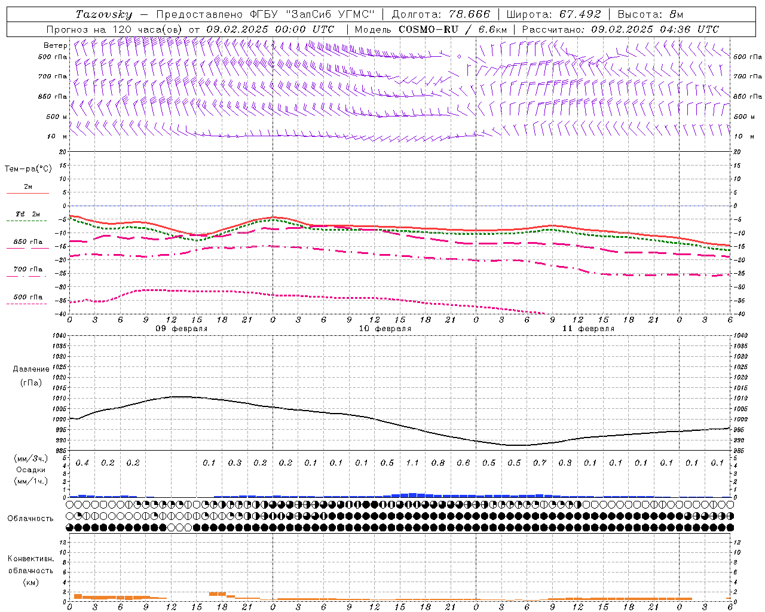Viewport: 765px width, 612px height.
Task: Click the Широта: 67.492 latitude value
Action: click(553, 14)
